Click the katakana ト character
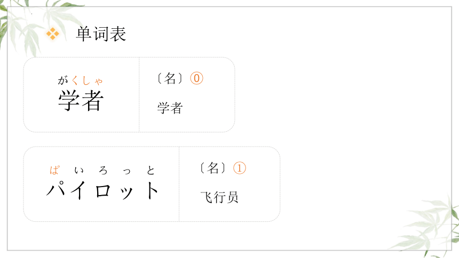Screen dimensions: 459x258 152,190
